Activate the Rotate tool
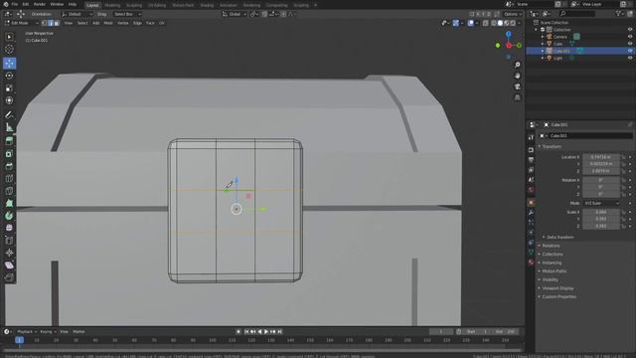 point(9,76)
